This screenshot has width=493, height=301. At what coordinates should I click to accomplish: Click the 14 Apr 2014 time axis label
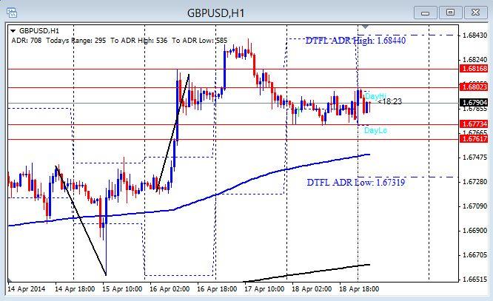point(27,288)
